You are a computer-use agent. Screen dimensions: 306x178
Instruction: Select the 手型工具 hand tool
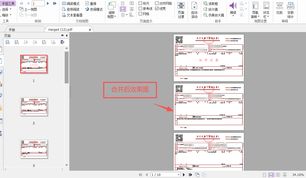[8, 3]
